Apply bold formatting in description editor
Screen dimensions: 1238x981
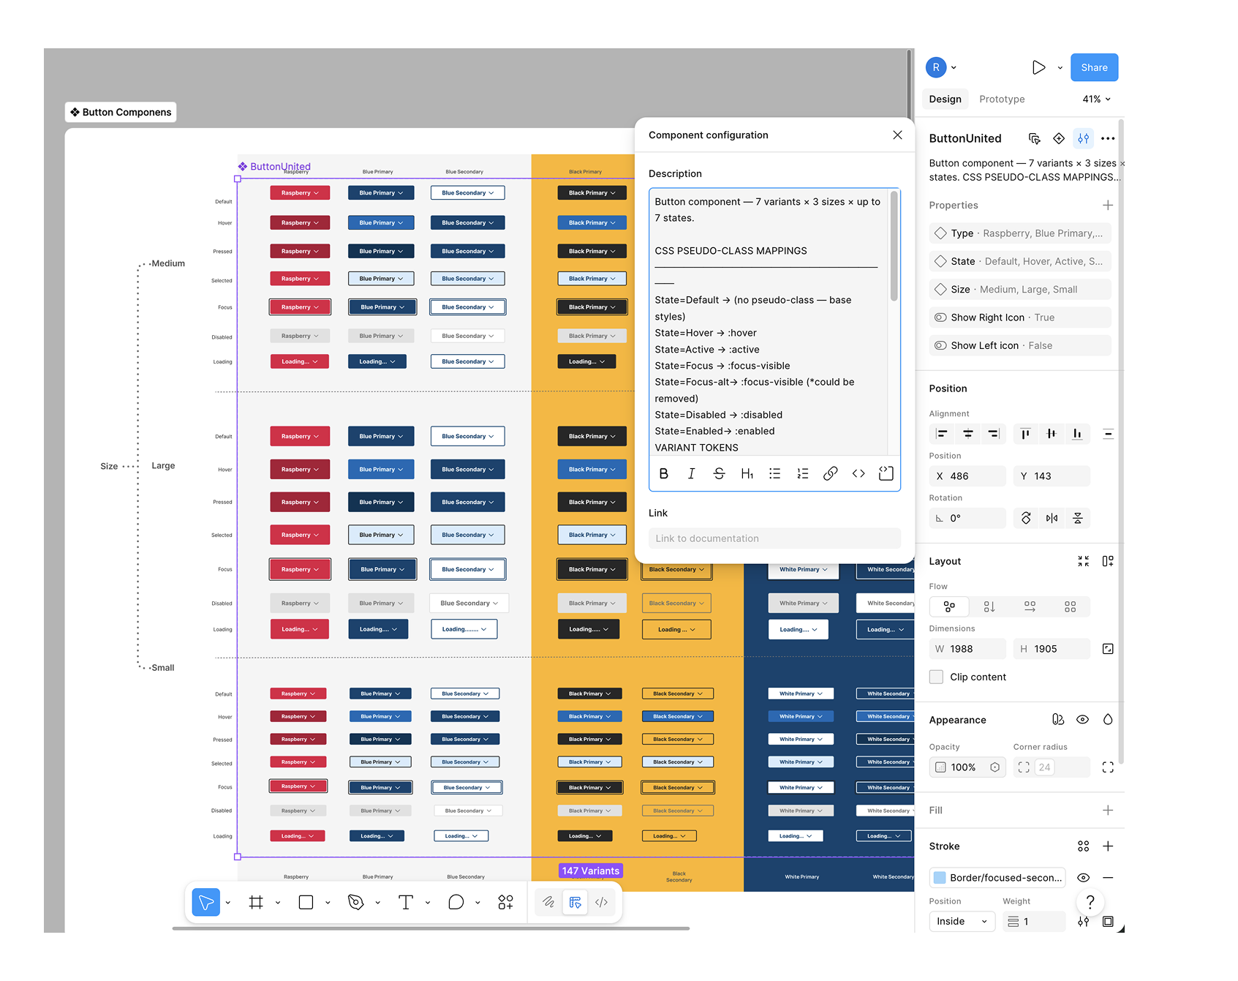(x=663, y=473)
